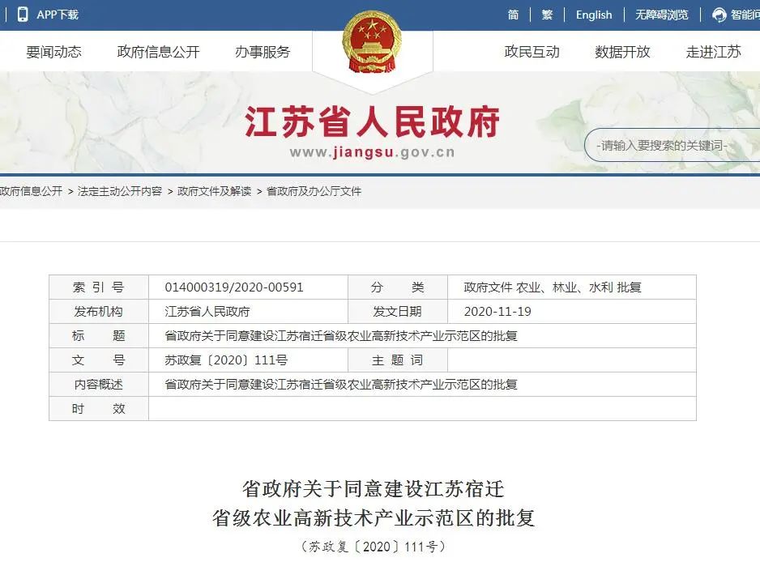The height and width of the screenshot is (579, 760).
Task: Click the subtitle (苏政复〔2020〕111号)
Action: tap(374, 547)
